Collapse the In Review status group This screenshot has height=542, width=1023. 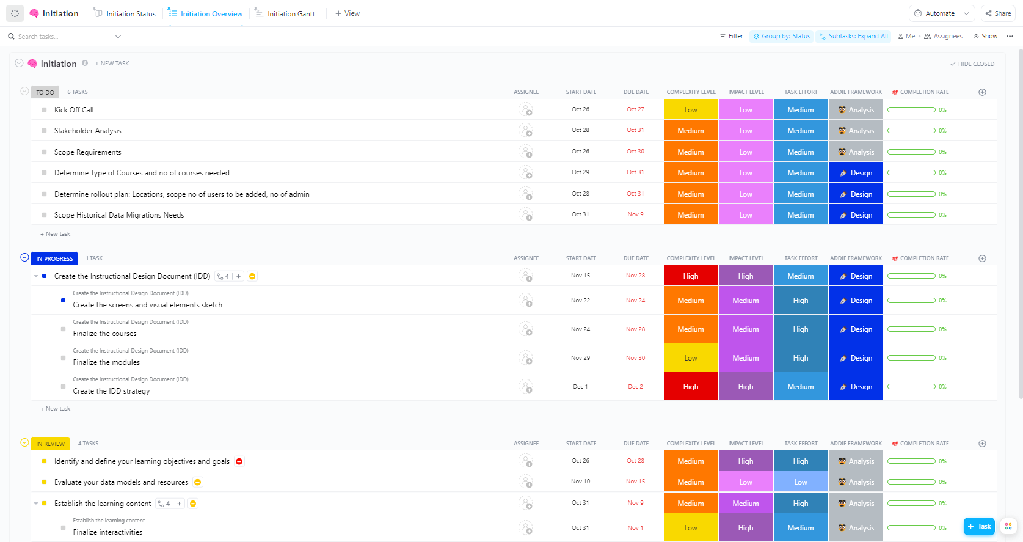24,442
